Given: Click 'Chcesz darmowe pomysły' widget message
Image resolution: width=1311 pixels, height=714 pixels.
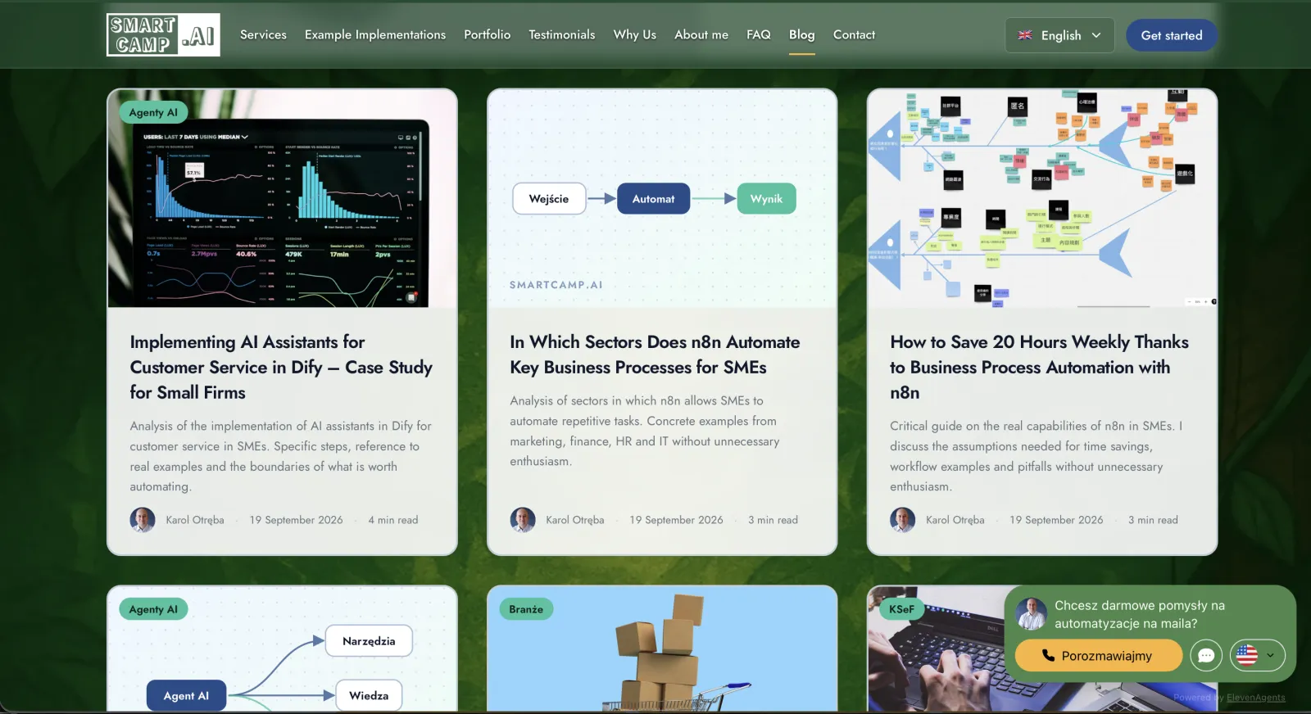Looking at the screenshot, I should [1140, 614].
